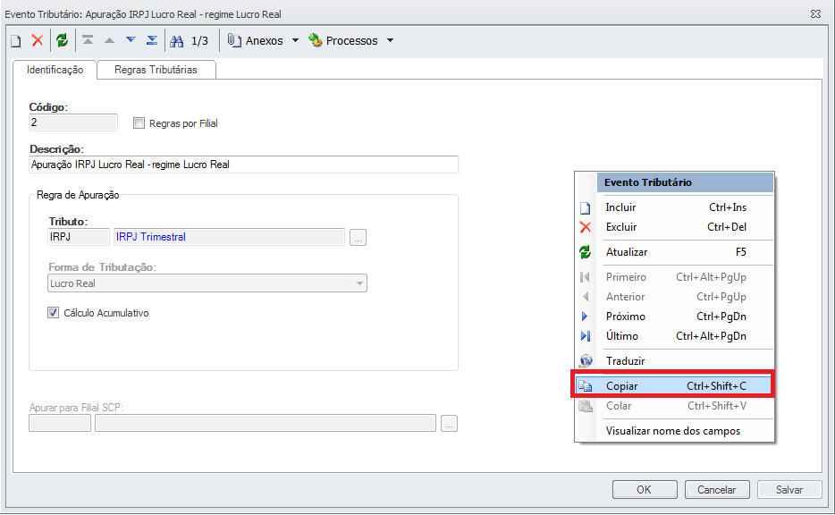The width and height of the screenshot is (835, 515).
Task: Enable the Regras por Filial checkbox
Action: (139, 123)
